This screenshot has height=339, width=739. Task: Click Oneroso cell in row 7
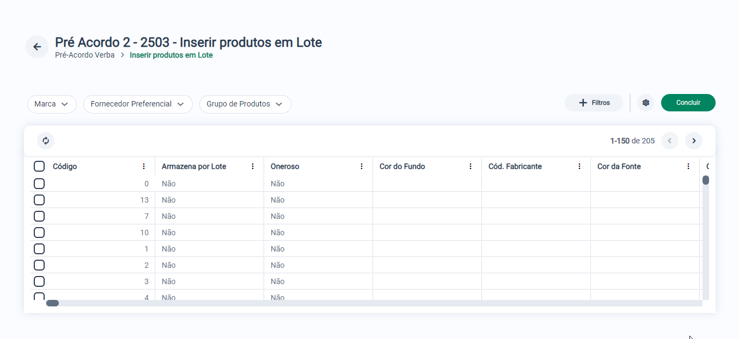point(318,216)
